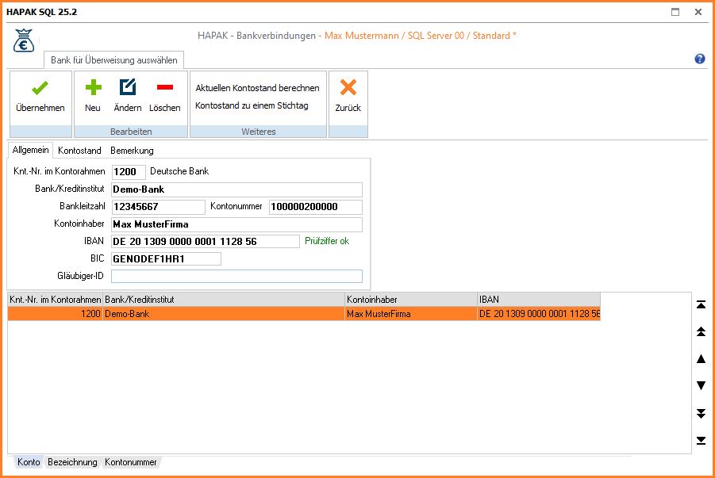Move one record down with arrow
Screen dimensions: 715x478
pos(701,386)
